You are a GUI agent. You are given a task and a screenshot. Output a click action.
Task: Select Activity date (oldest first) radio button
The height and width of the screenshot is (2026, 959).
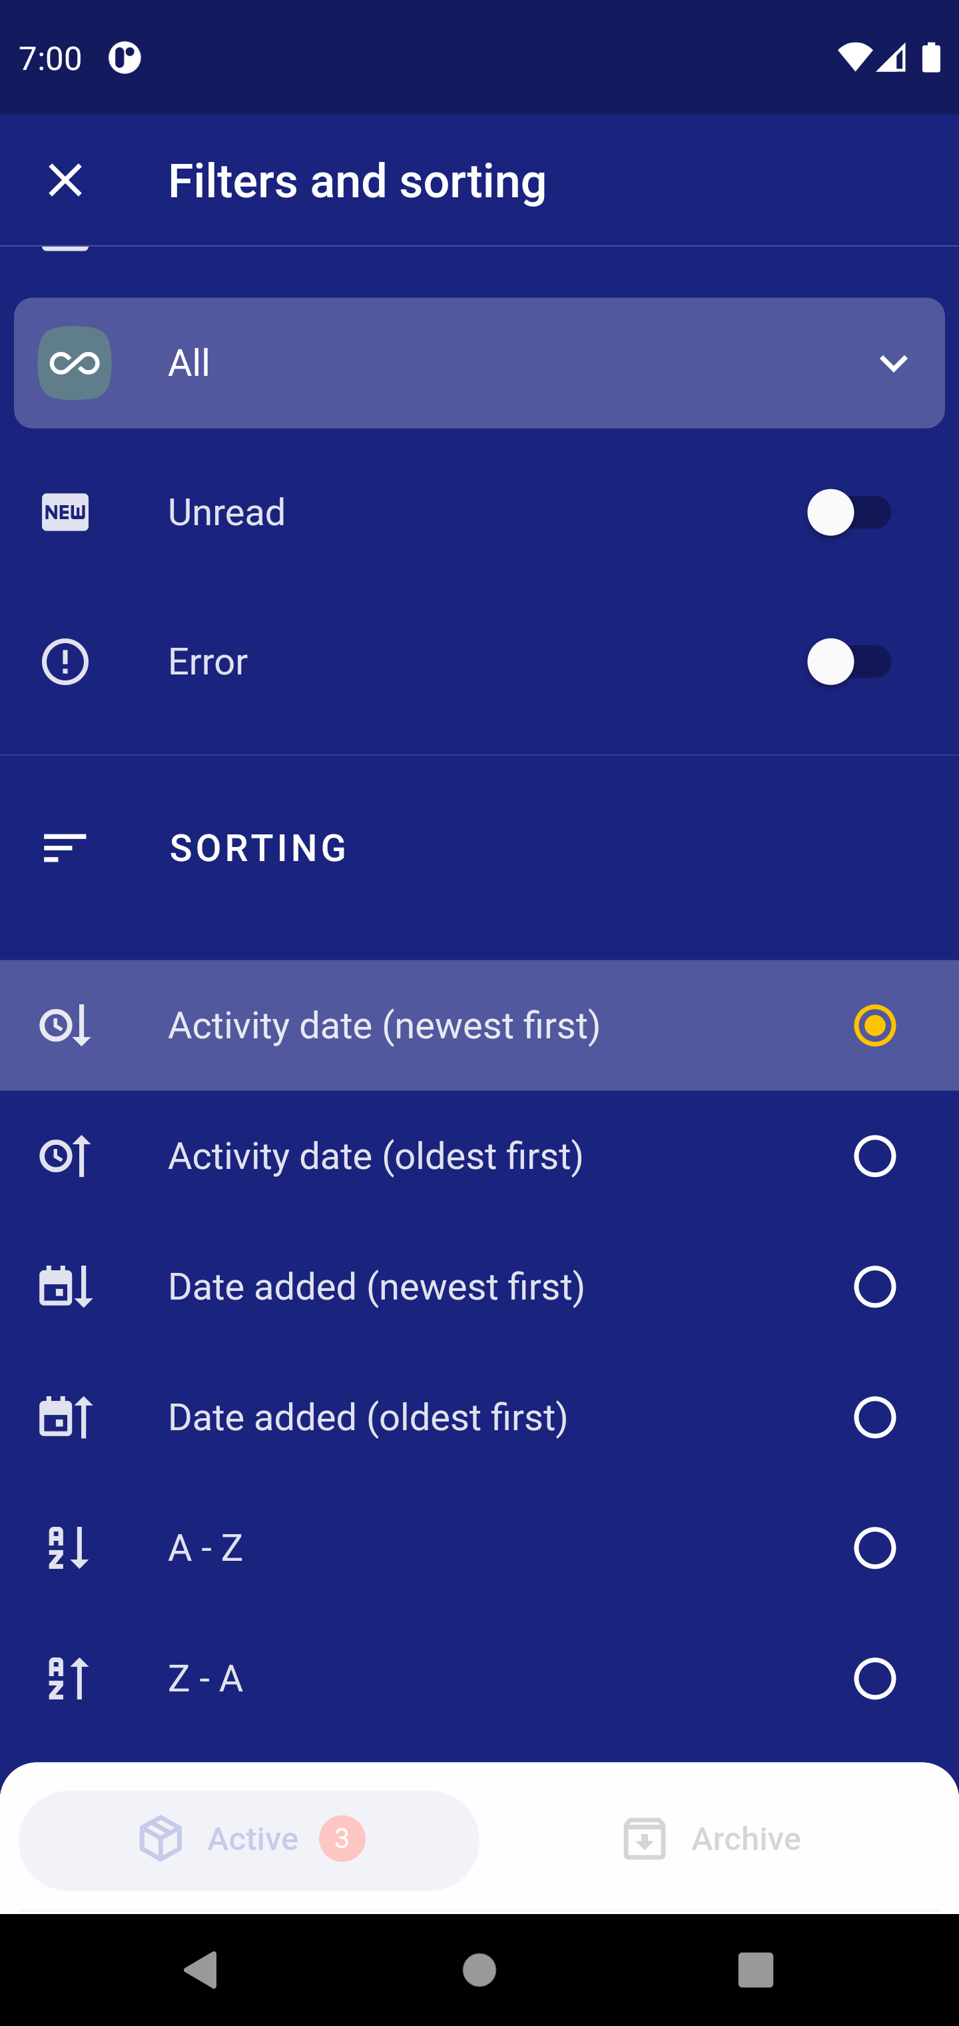click(x=874, y=1156)
